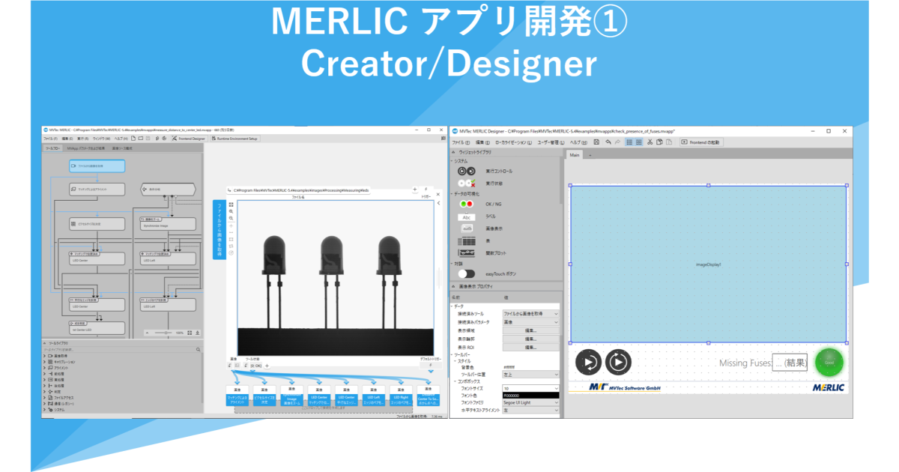Viewport: 899px width, 472px height.
Task: Click the undo arrow in Designer toolbar
Action: click(x=607, y=142)
